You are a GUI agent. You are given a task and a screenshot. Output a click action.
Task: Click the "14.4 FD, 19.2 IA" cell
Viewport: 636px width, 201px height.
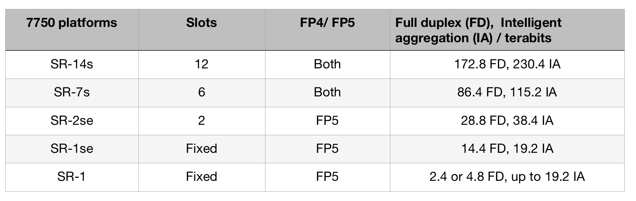click(507, 148)
